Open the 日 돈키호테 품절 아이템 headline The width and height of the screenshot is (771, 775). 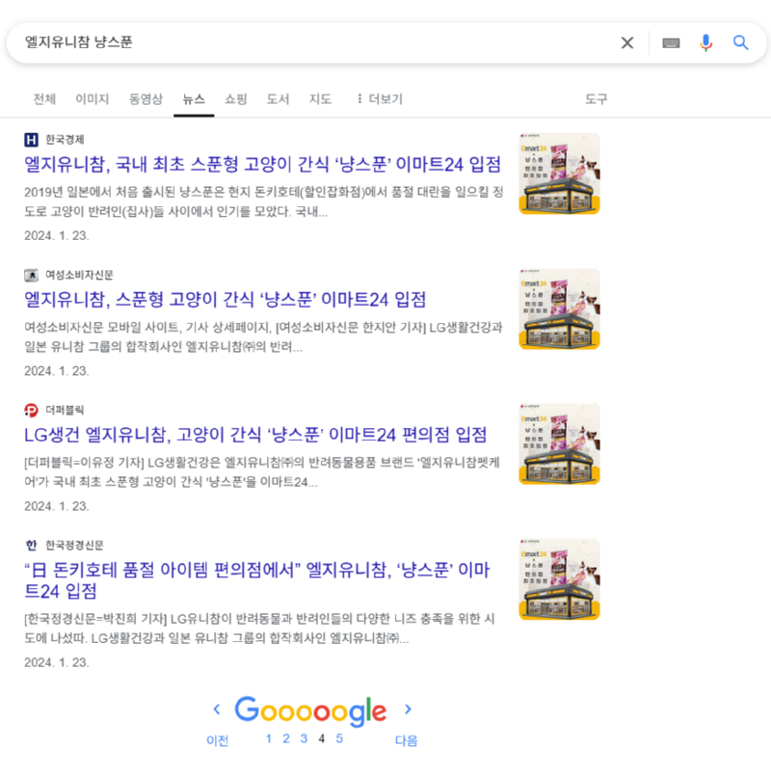[257, 580]
